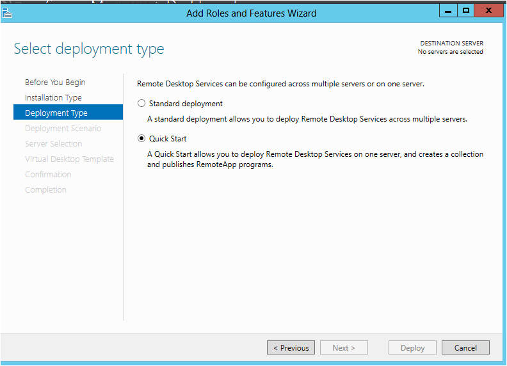The width and height of the screenshot is (507, 366).
Task: Click the Deploy button
Action: point(412,347)
